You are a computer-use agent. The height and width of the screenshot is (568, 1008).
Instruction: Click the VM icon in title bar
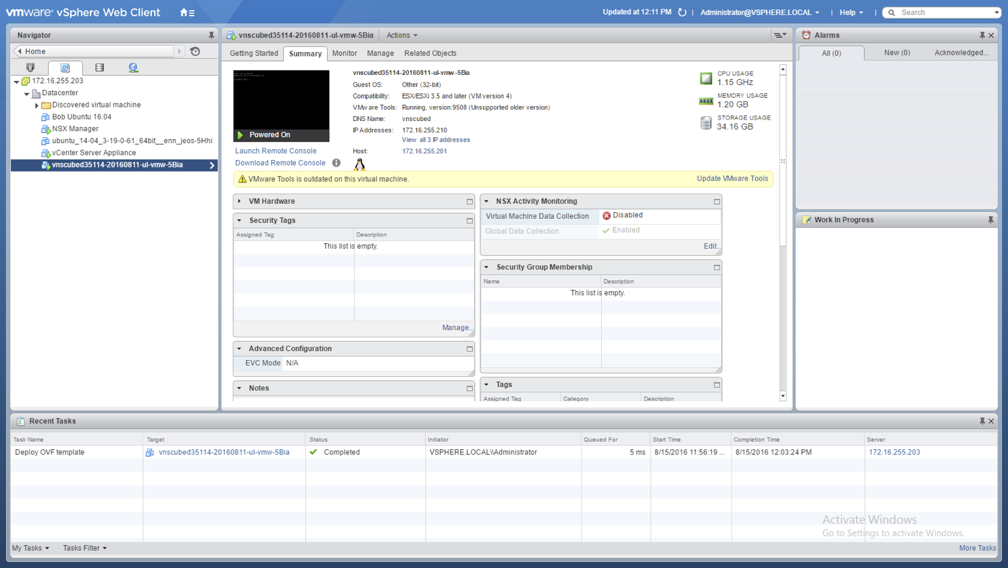231,35
